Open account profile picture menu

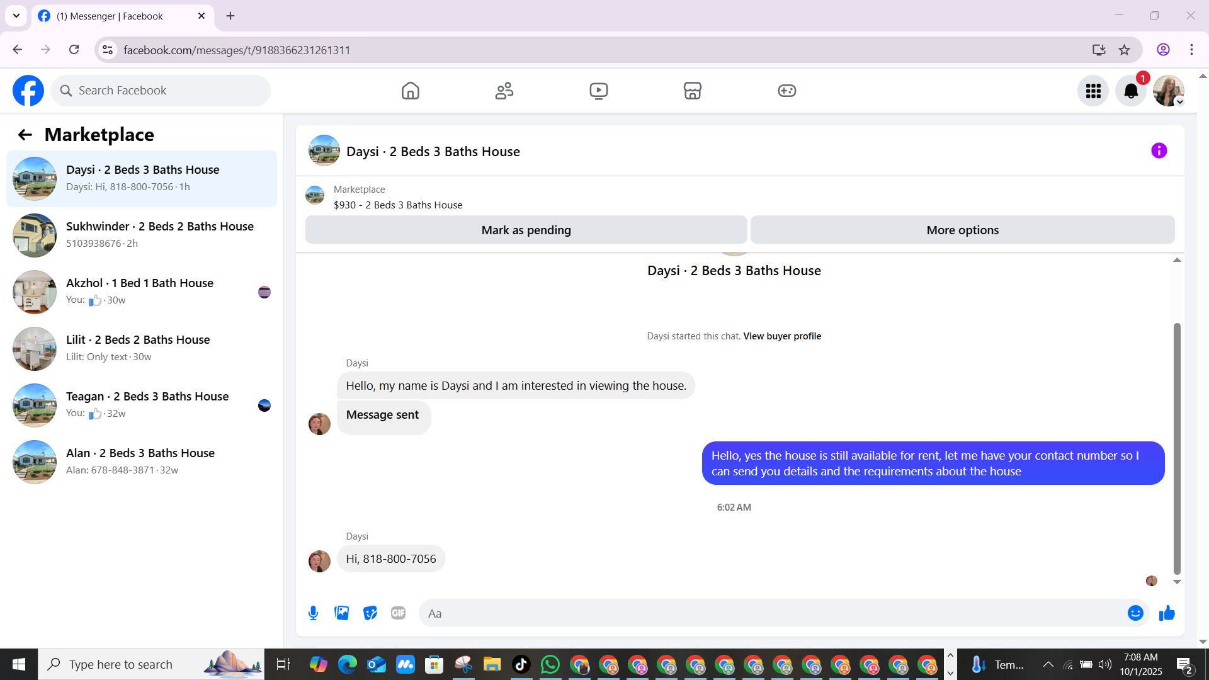1169,91
